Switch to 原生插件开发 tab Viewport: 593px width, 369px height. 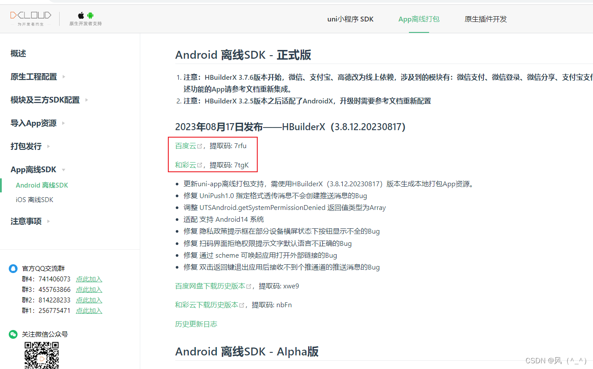coord(486,19)
